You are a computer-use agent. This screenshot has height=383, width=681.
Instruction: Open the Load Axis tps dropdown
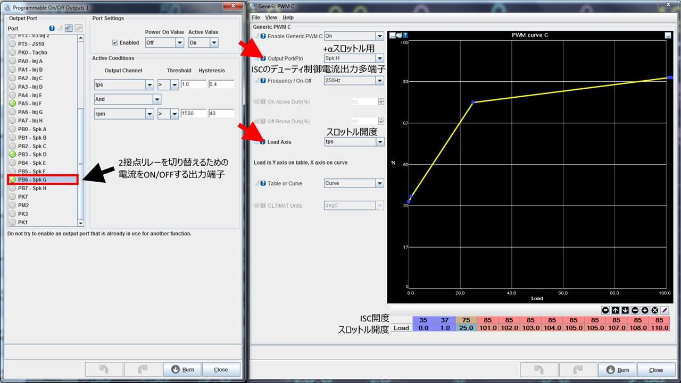coord(354,142)
